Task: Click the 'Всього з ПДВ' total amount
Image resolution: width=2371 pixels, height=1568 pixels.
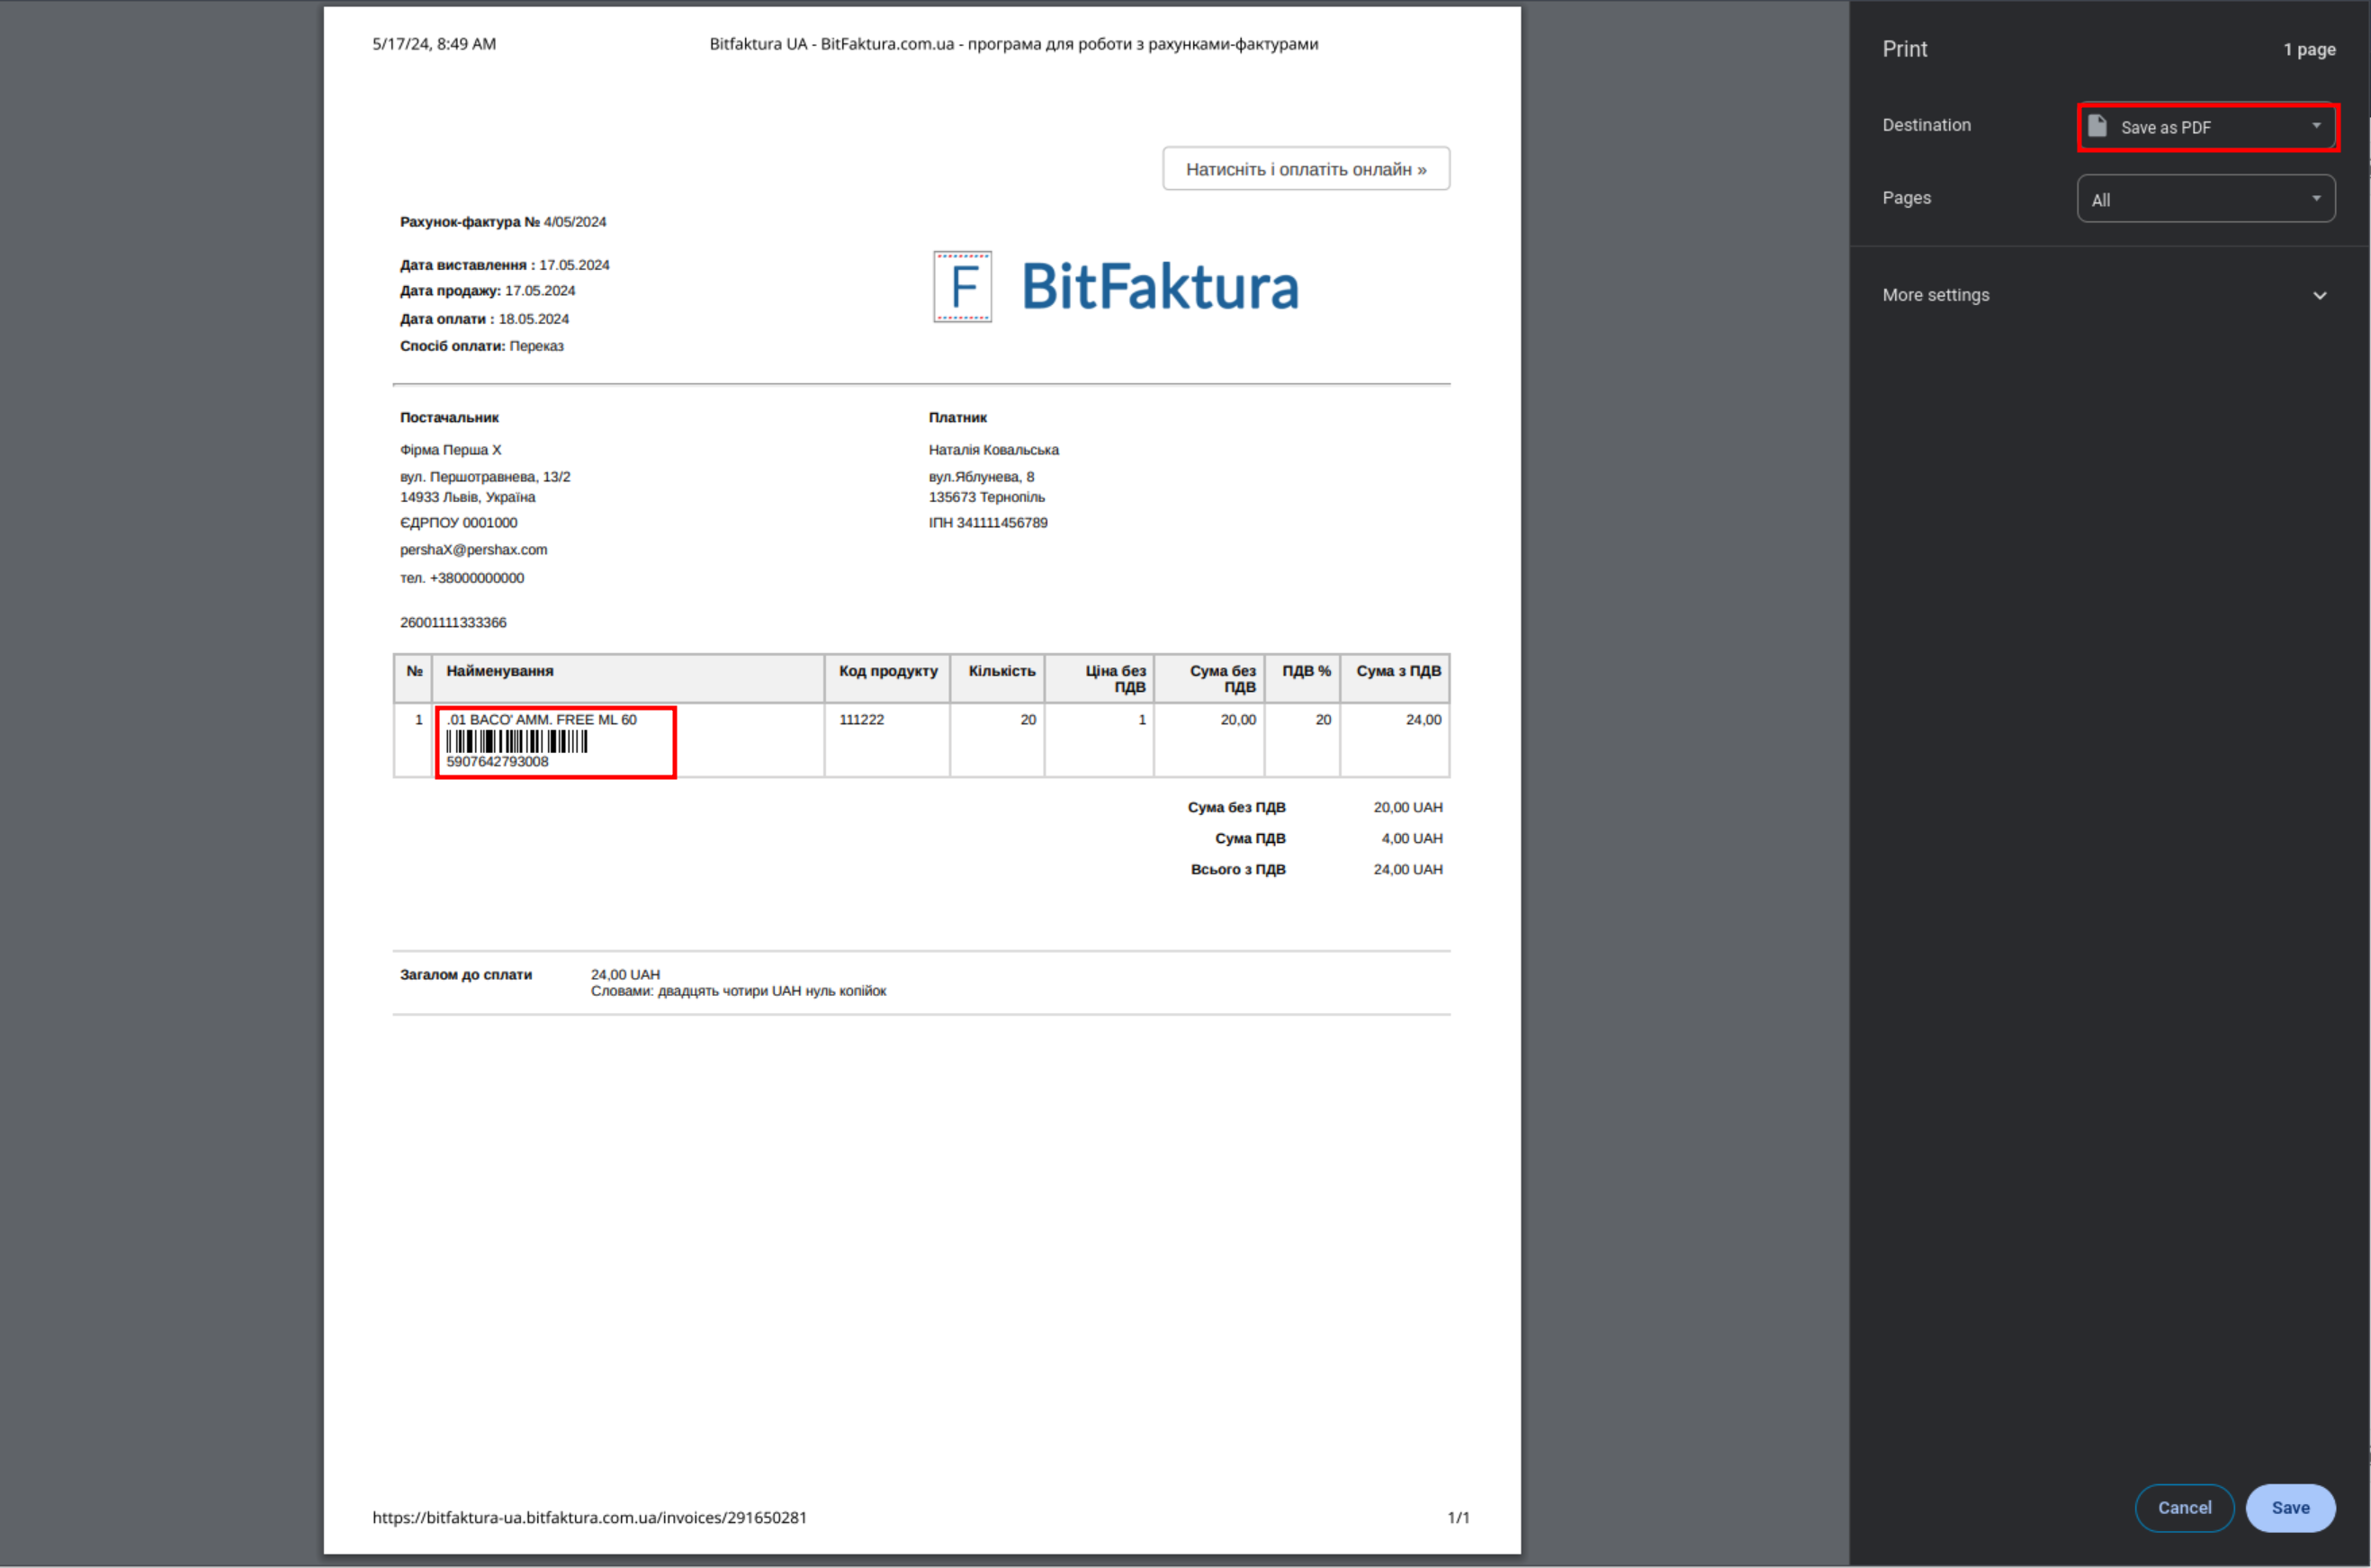Action: 1407,869
